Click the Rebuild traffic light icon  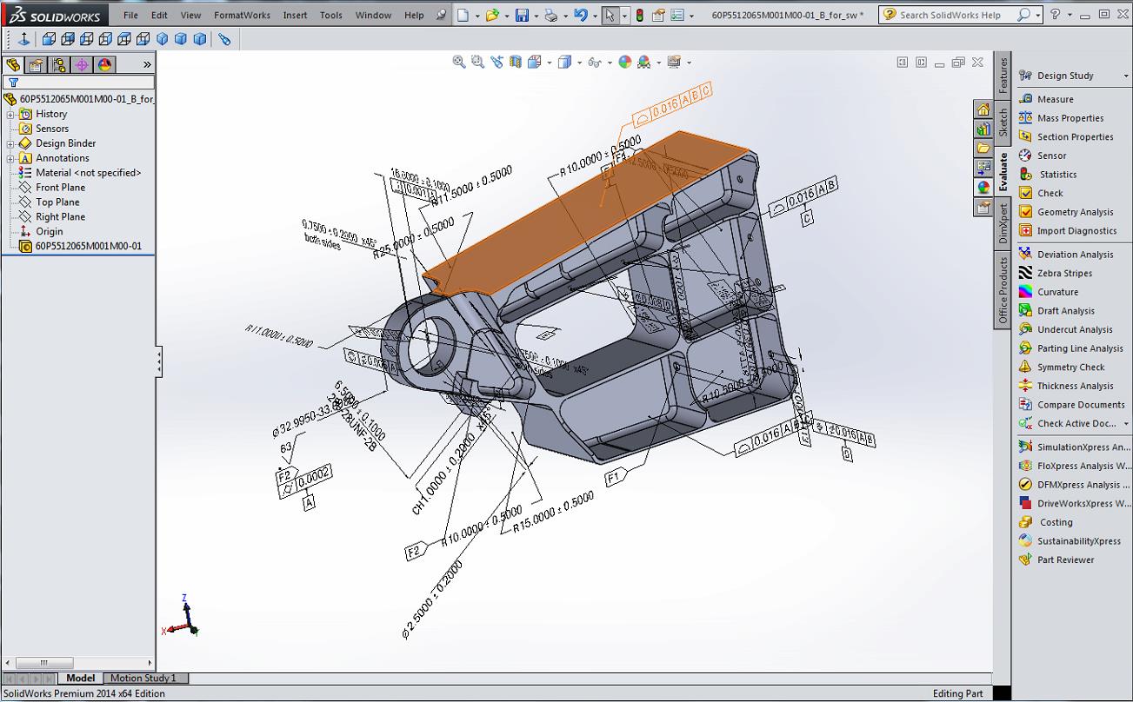[x=640, y=15]
